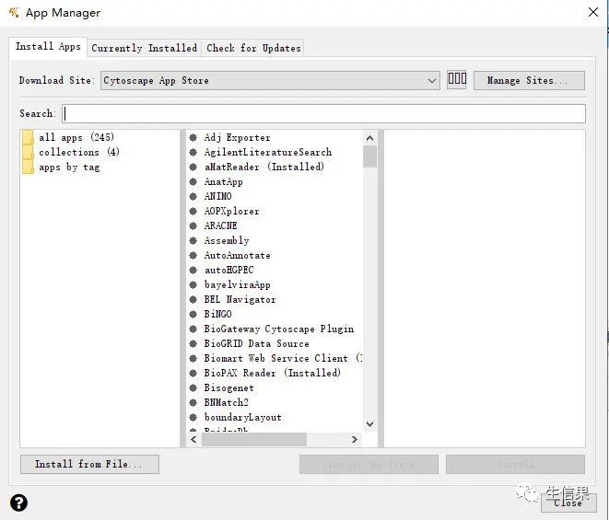The width and height of the screenshot is (609, 520).
Task: Click the button right of Download Site dropdown
Action: point(457,79)
